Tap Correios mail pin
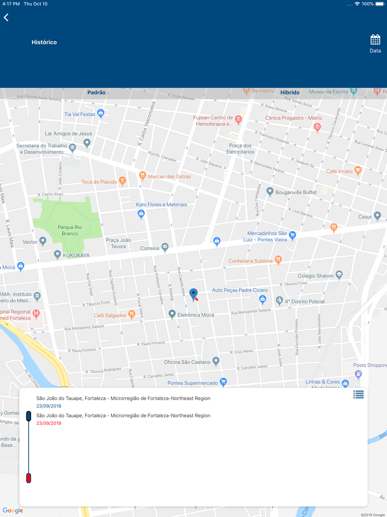This screenshot has width=387, height=517. [x=165, y=247]
